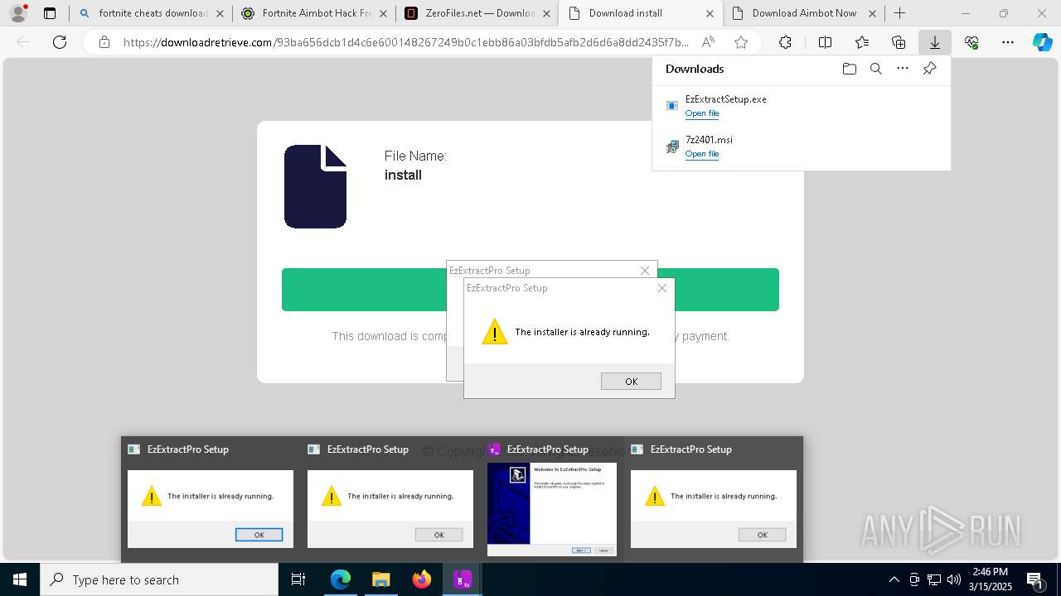Open Edge Settings and more menu
This screenshot has height=596, width=1061.
pos(1008,42)
